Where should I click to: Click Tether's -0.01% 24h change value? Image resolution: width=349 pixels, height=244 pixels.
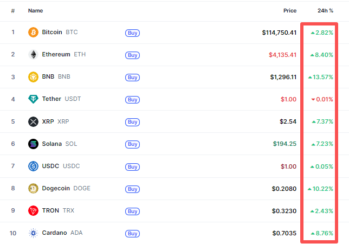[x=322, y=99]
